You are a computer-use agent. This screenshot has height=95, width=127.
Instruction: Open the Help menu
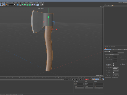[x=44, y=2]
